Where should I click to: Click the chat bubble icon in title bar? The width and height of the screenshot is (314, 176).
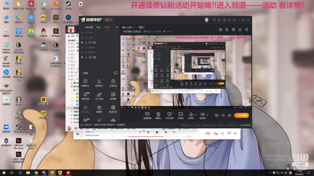coord(219,20)
